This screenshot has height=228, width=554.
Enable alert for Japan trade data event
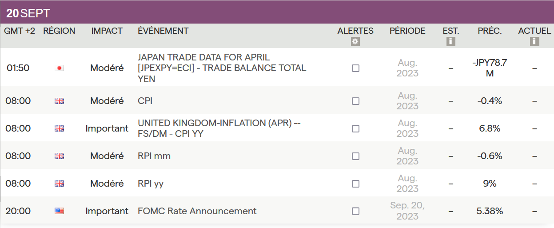(x=355, y=68)
